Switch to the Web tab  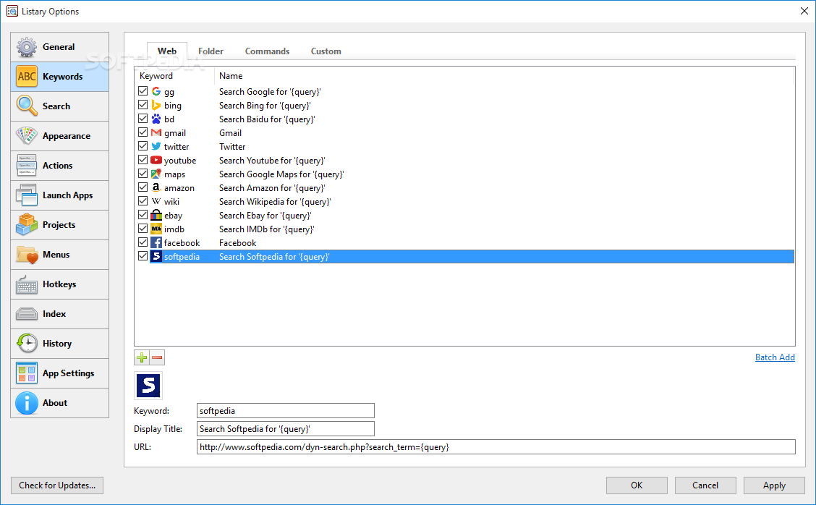click(167, 51)
